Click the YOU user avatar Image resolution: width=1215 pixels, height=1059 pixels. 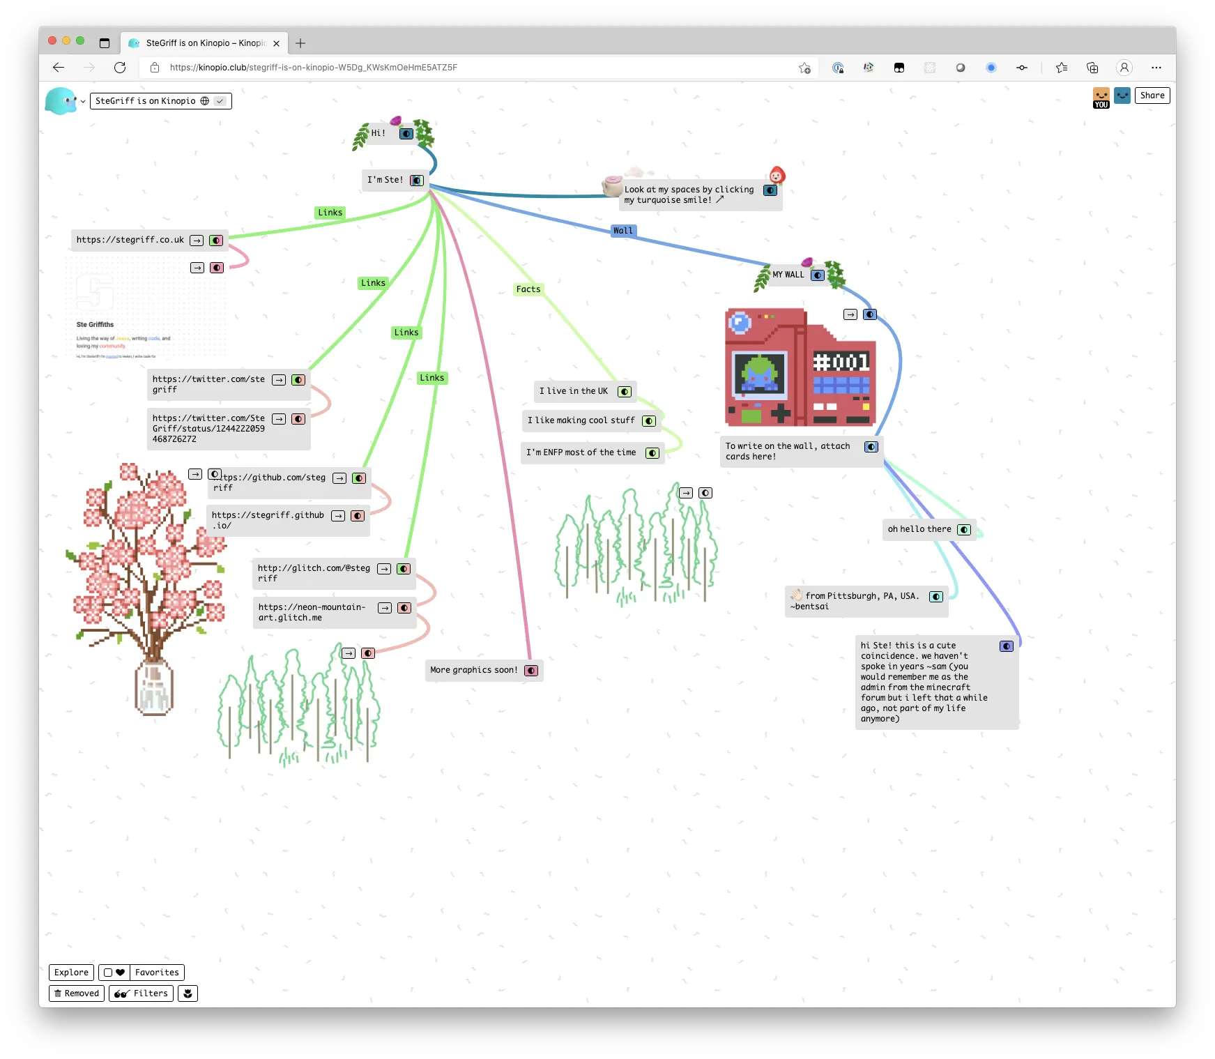click(1101, 97)
